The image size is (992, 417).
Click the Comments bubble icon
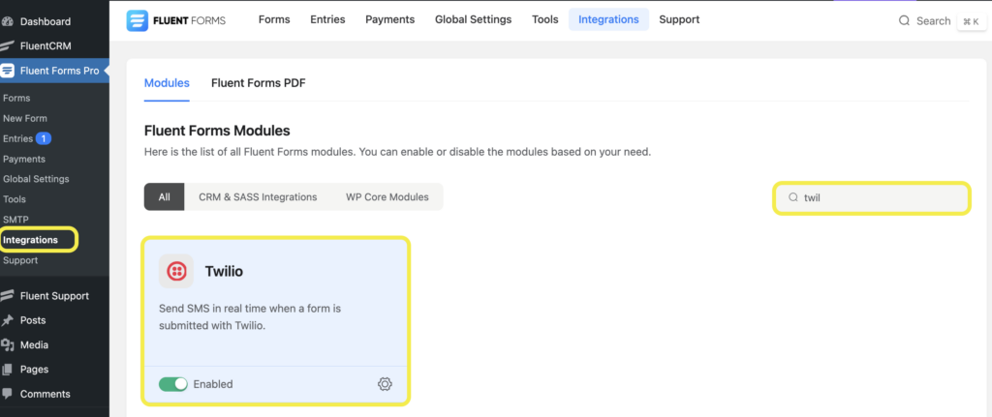pos(8,394)
